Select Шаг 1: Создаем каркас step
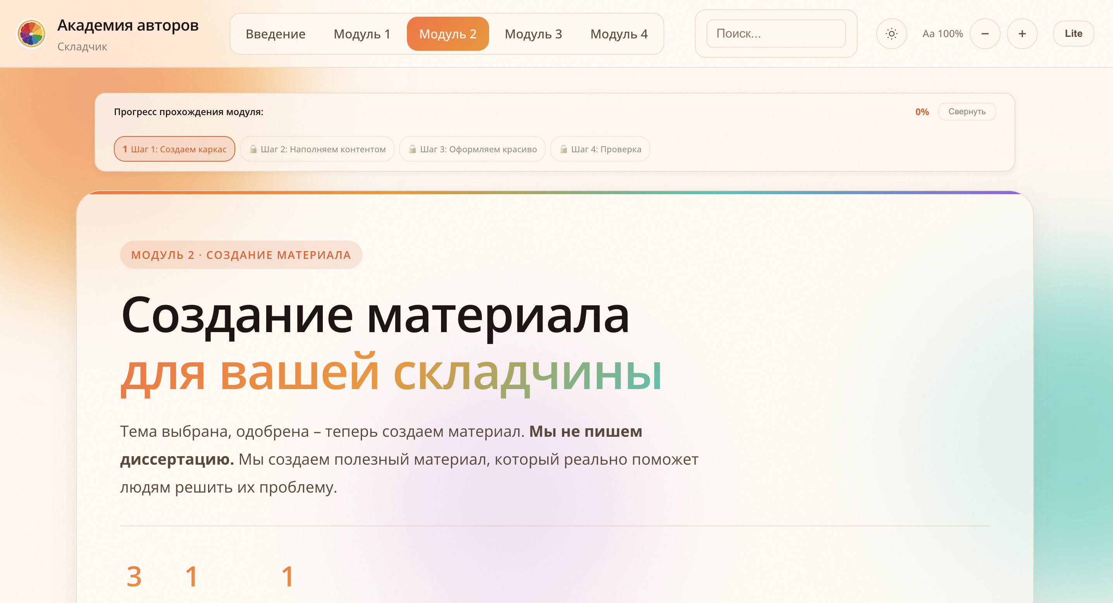Image resolution: width=1113 pixels, height=603 pixels. click(174, 149)
